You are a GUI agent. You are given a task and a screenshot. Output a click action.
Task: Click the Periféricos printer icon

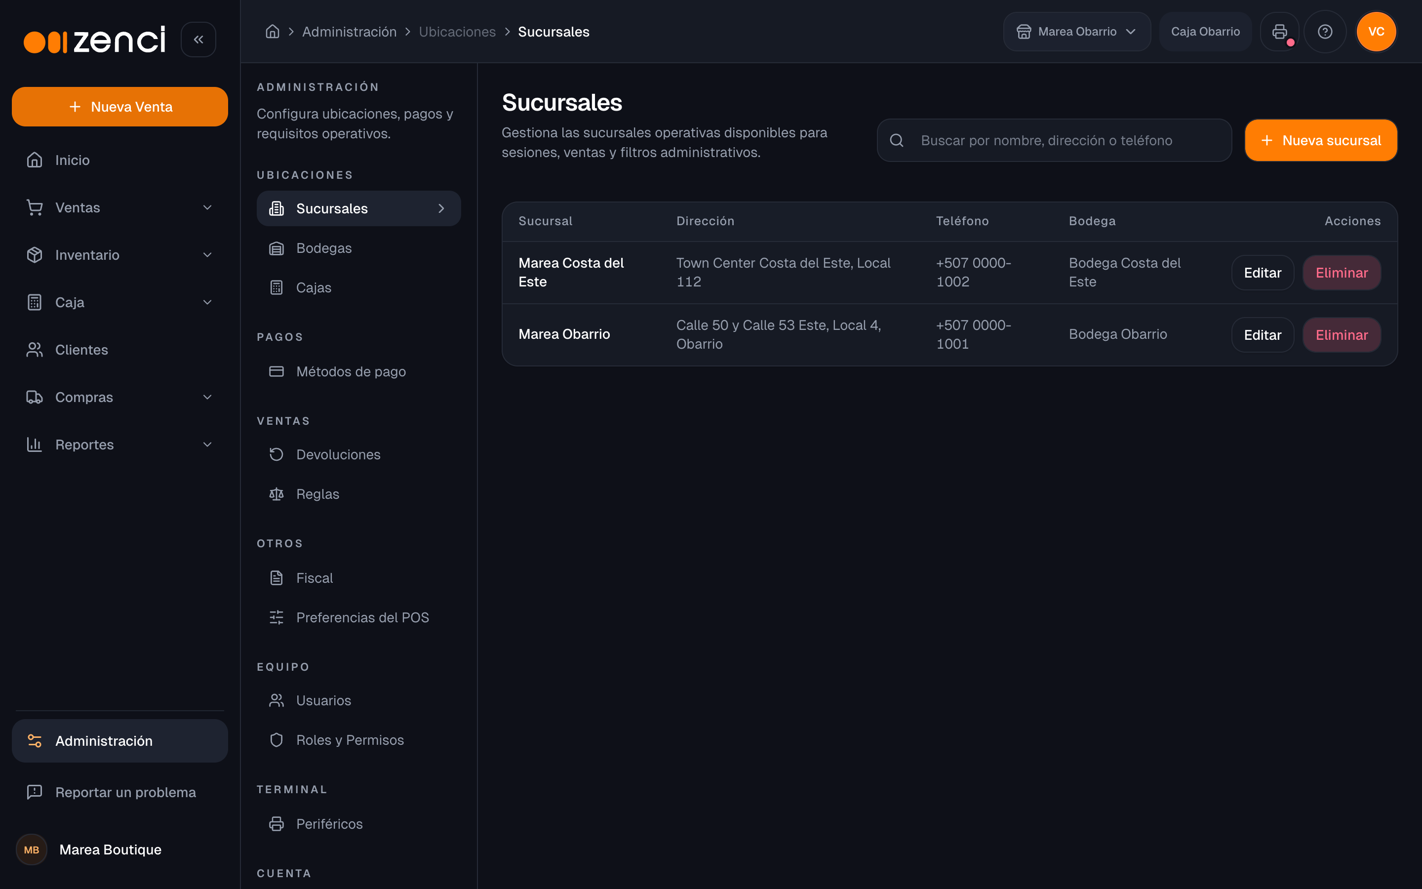point(276,824)
